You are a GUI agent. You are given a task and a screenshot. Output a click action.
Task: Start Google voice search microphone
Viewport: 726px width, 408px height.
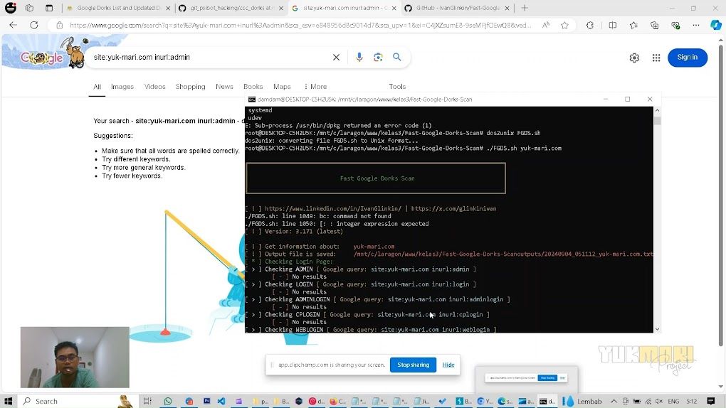pos(359,58)
